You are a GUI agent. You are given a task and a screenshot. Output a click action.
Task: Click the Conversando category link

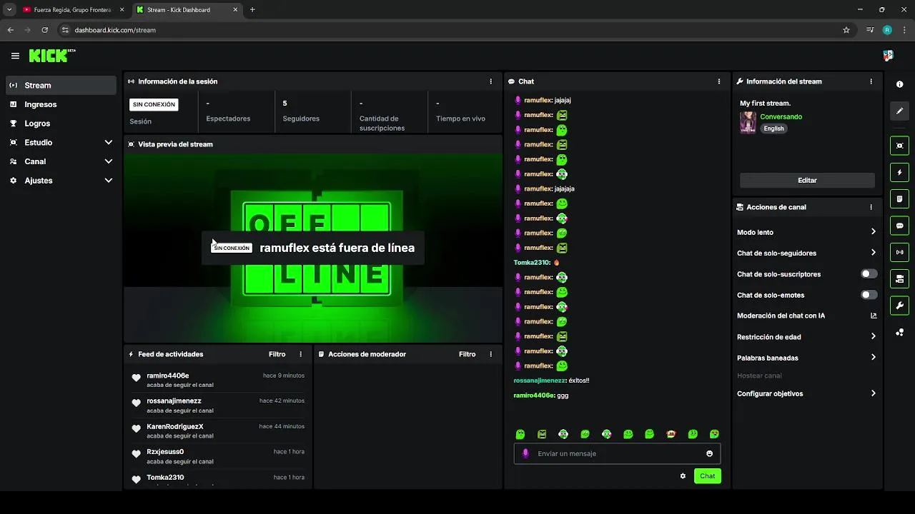(x=781, y=116)
